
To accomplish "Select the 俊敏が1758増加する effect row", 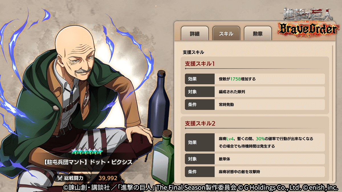I will tap(255, 79).
